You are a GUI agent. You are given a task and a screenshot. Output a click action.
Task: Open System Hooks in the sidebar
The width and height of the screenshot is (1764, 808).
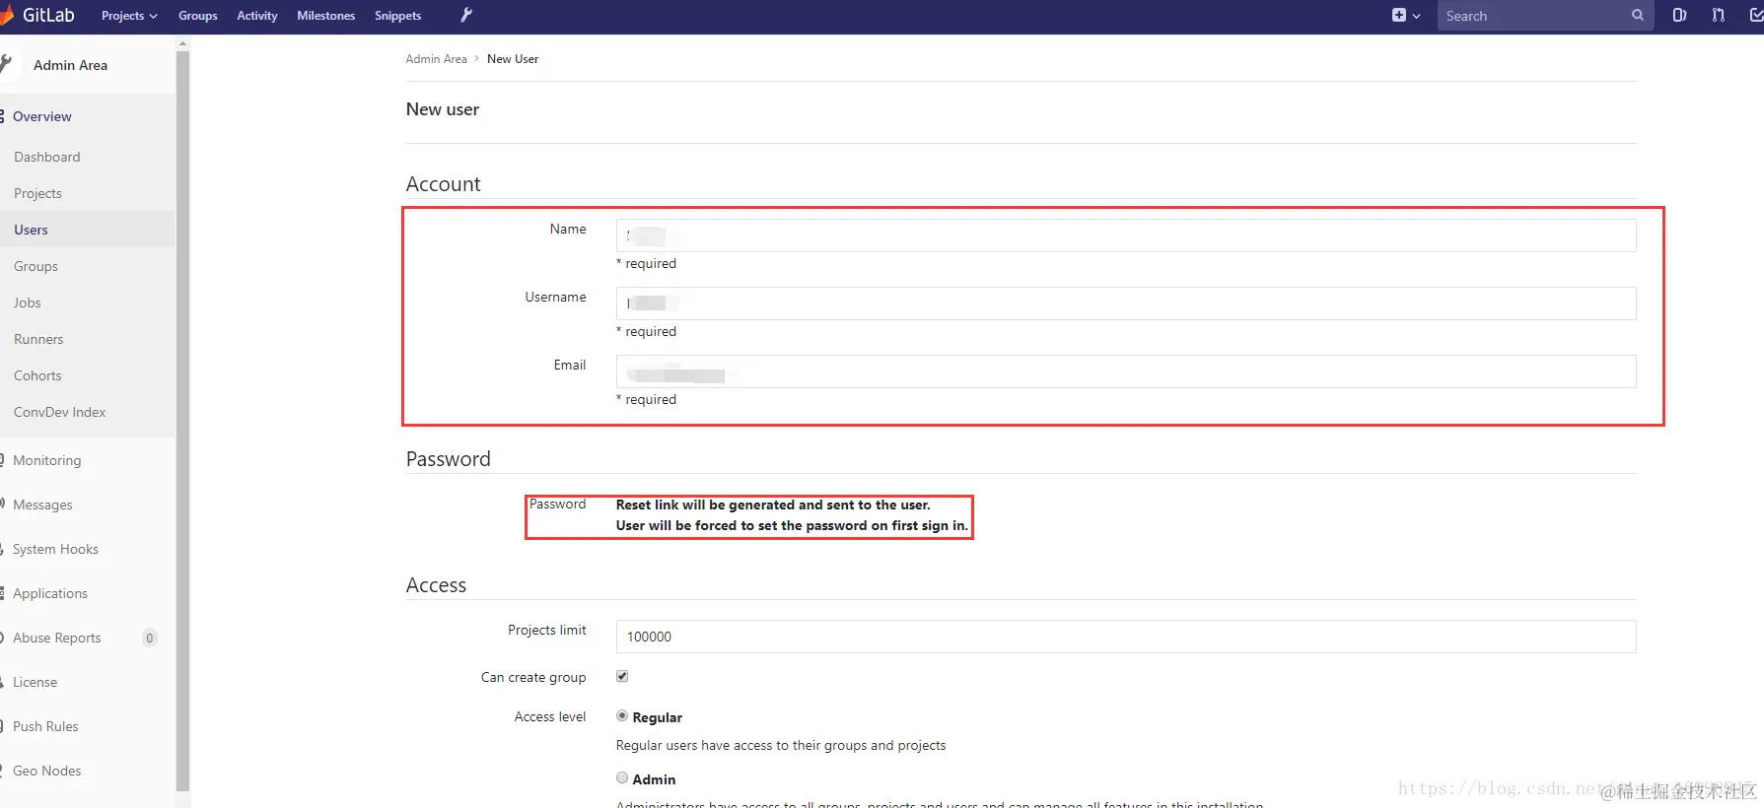tap(55, 549)
